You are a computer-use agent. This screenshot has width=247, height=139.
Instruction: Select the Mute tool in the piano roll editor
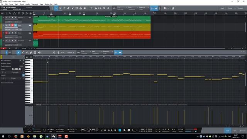[35, 53]
